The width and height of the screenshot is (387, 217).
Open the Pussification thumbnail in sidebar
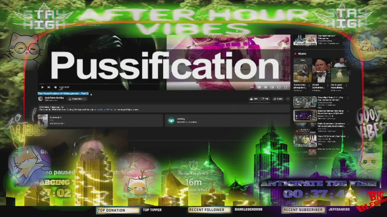point(305,40)
